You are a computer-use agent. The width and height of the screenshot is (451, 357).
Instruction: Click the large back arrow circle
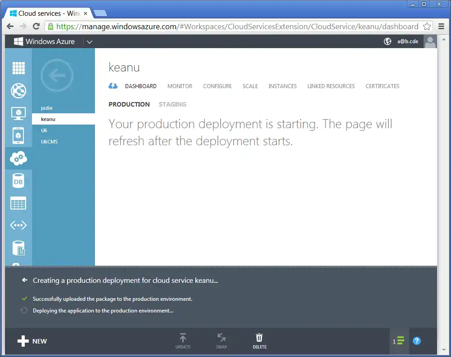tap(57, 75)
